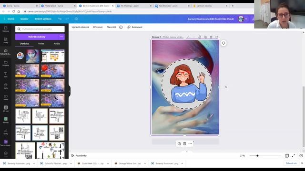Lock the page using the page header lock icon

click(200, 37)
